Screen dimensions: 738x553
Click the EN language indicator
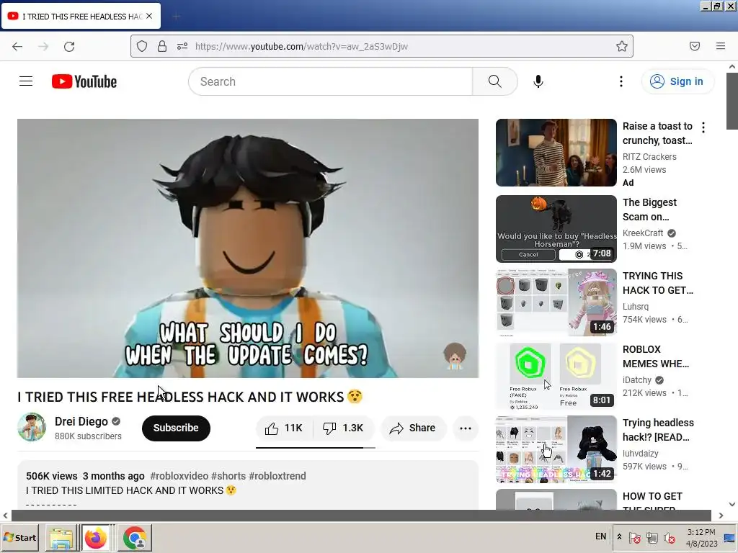[x=600, y=536]
